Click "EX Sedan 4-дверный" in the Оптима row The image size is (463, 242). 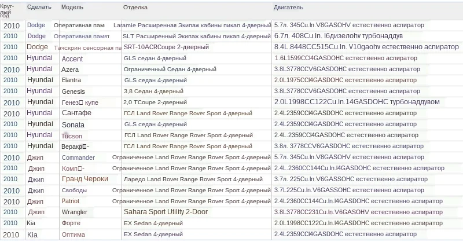(x=153, y=234)
